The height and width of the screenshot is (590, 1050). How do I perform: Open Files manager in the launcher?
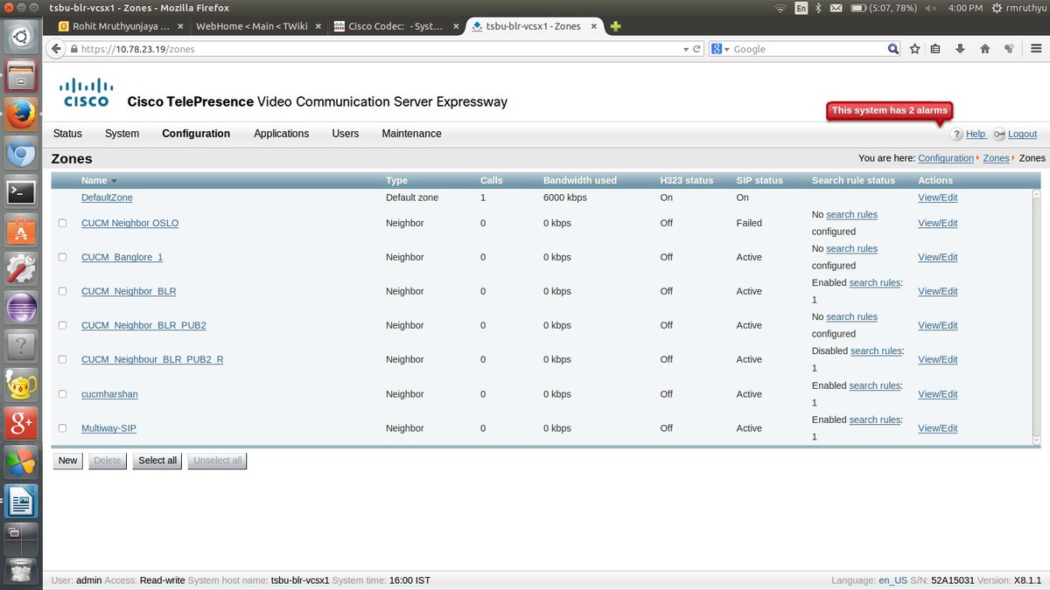tap(21, 75)
